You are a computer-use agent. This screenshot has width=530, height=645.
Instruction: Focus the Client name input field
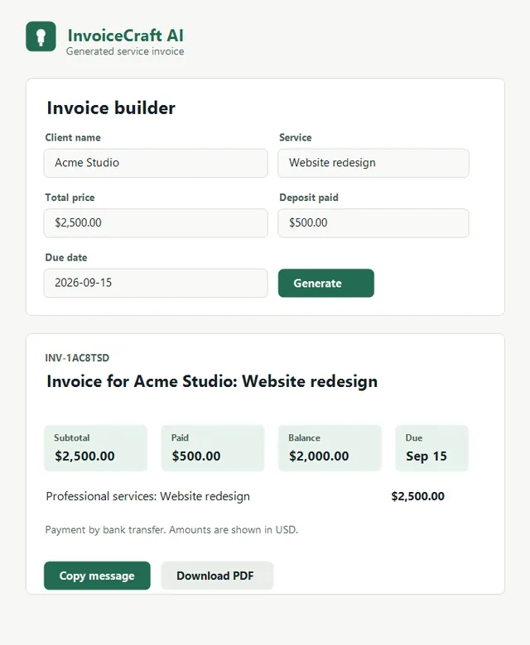pyautogui.click(x=156, y=163)
